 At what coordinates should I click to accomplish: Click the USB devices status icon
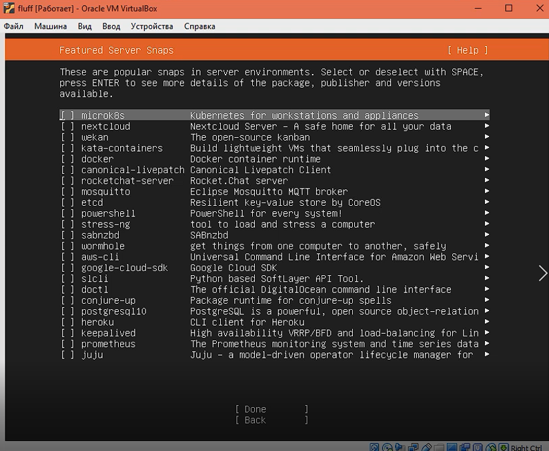427,447
